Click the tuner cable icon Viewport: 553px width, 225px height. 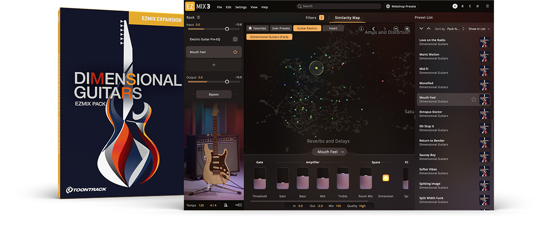238,206
